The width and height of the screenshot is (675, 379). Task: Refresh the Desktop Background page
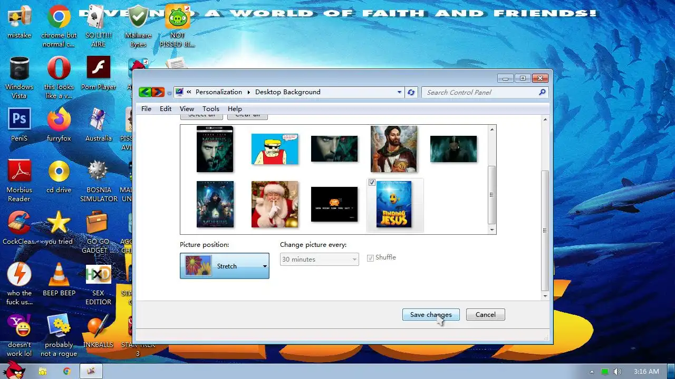click(411, 92)
